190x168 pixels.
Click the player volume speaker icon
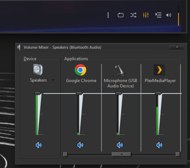(x=168, y=15)
